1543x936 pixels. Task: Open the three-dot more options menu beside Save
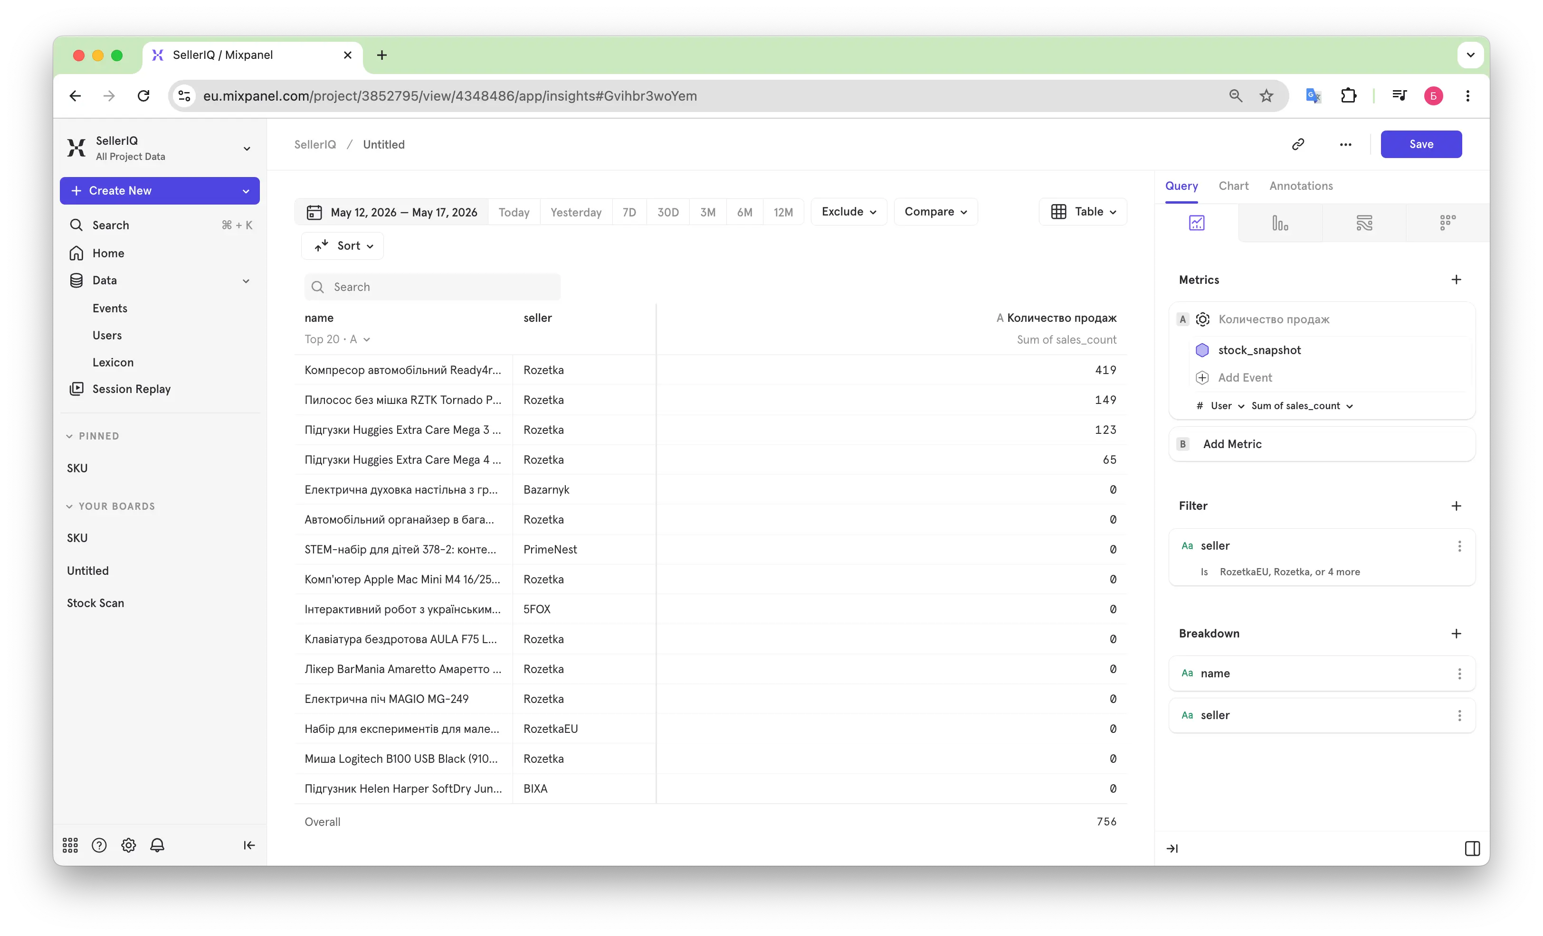[1345, 144]
